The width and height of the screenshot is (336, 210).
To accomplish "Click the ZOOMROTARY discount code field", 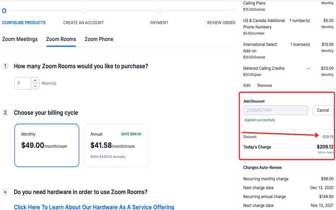I will [276, 110].
